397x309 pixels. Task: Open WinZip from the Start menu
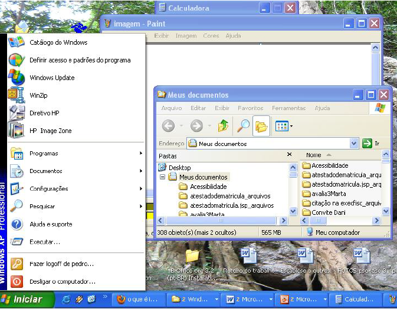click(37, 95)
